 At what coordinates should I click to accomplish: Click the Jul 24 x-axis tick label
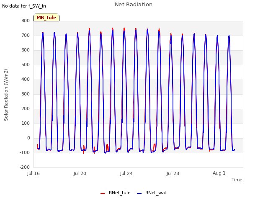(x=126, y=173)
